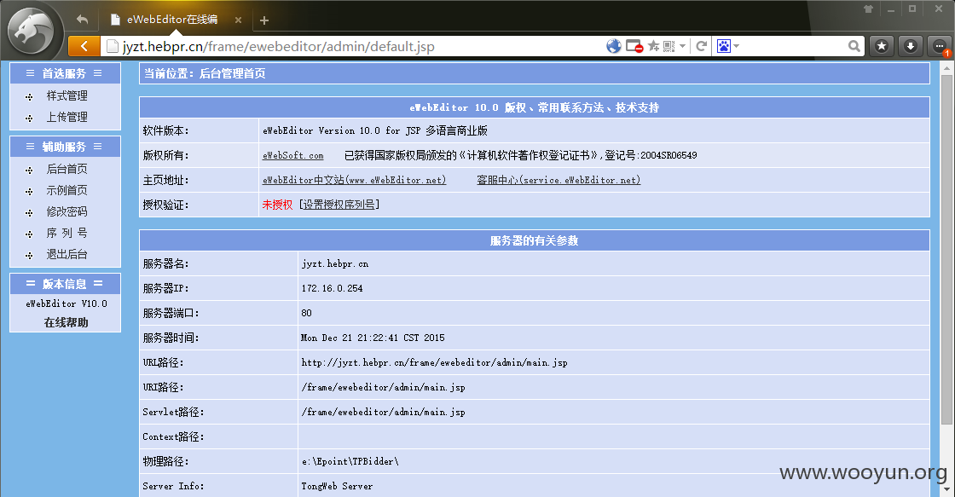Click the 设置授权序列号 link
The image size is (955, 497).
(x=339, y=205)
